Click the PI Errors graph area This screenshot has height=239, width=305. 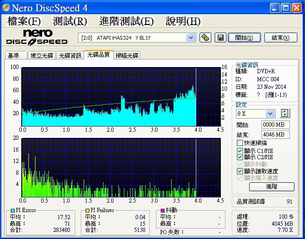(121, 97)
